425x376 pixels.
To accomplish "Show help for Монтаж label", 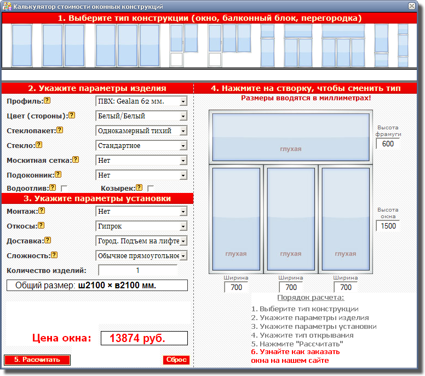I will (x=42, y=211).
